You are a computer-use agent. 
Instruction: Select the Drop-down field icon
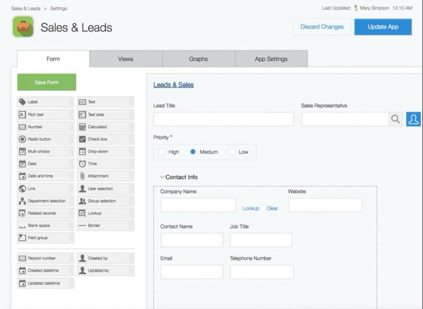(x=82, y=152)
